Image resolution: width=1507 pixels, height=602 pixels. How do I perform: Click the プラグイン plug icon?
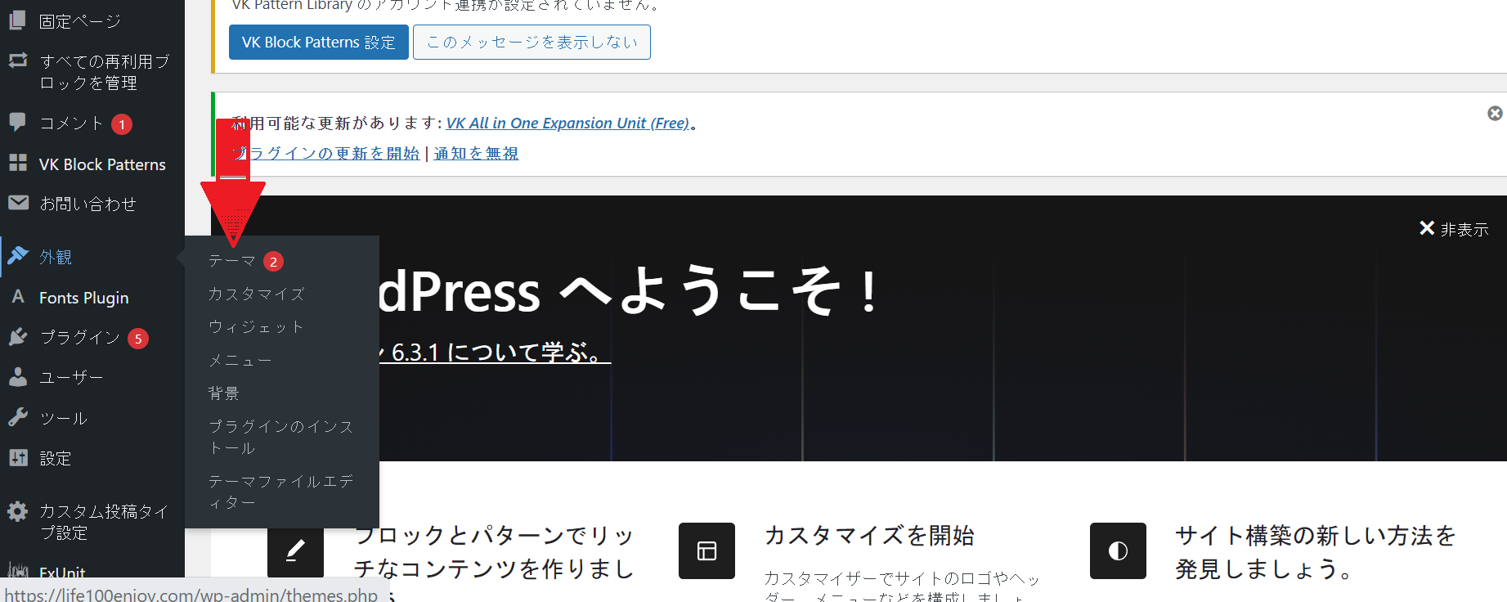pos(18,337)
